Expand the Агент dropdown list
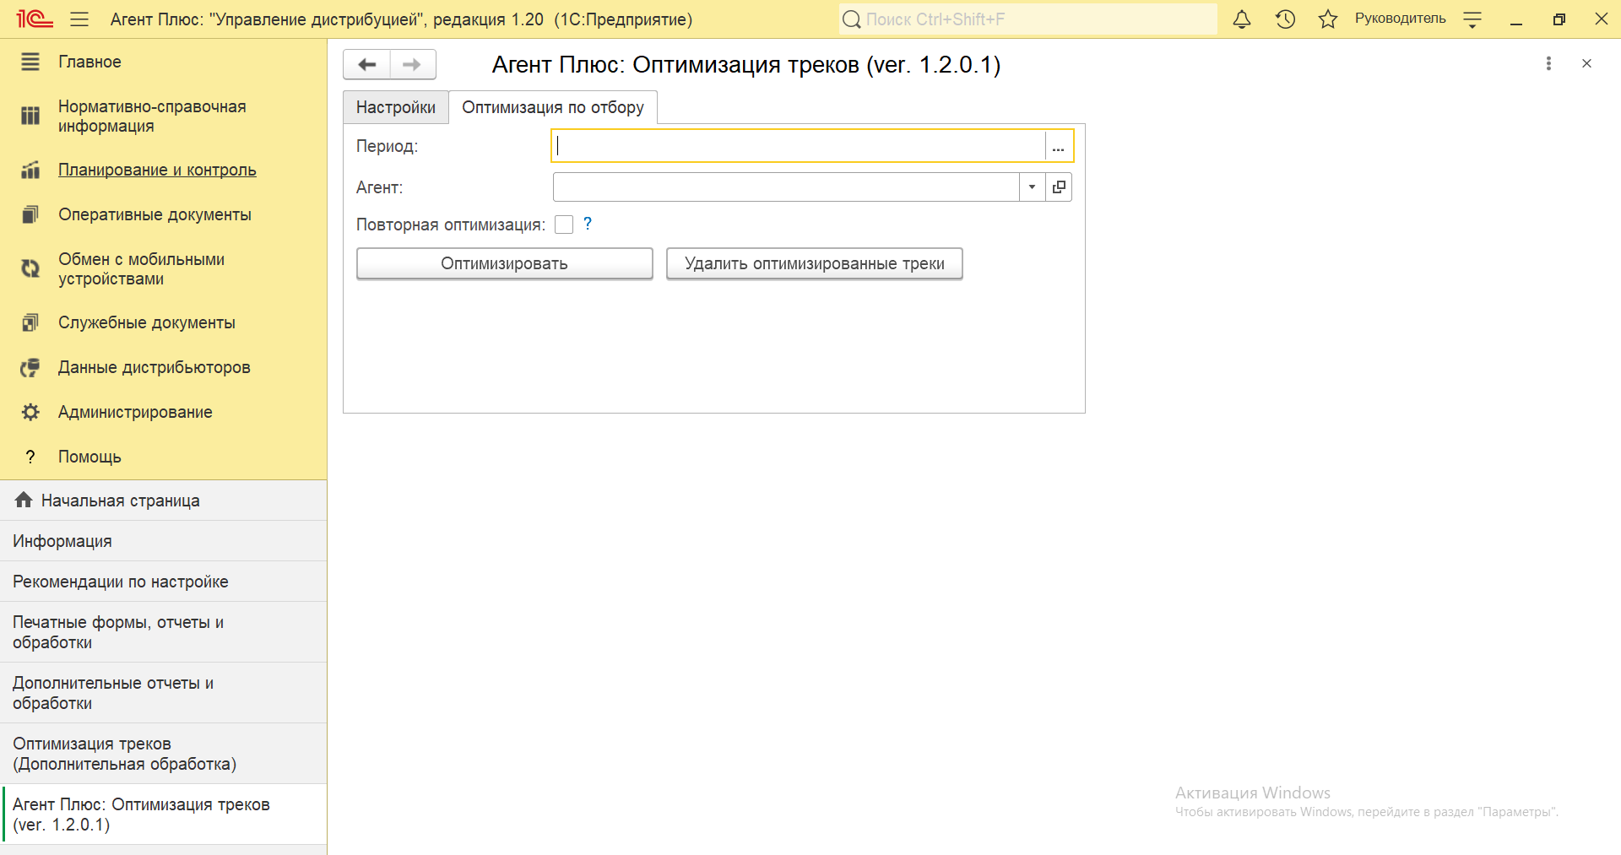 pyautogui.click(x=1032, y=187)
